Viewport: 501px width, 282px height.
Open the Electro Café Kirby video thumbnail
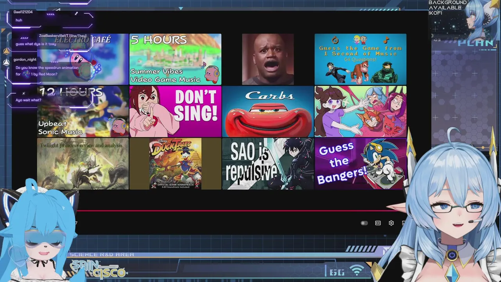coord(83,59)
